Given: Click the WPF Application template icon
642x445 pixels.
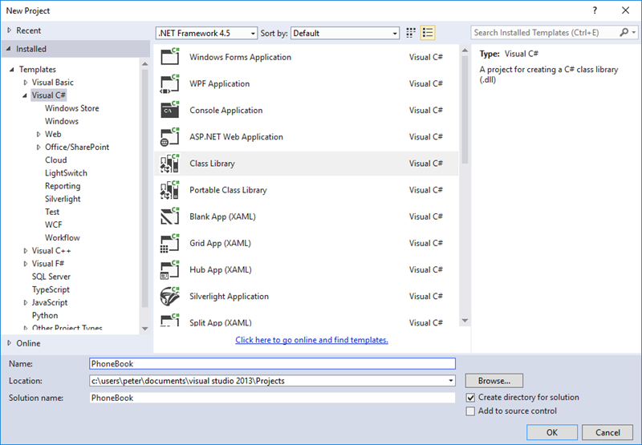Looking at the screenshot, I should point(170,83).
